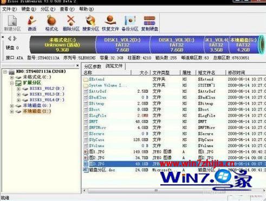This screenshot has height=201, width=266.
Task: Click the 复制硬盘 (copy disk) icon
Action: pyautogui.click(x=150, y=23)
